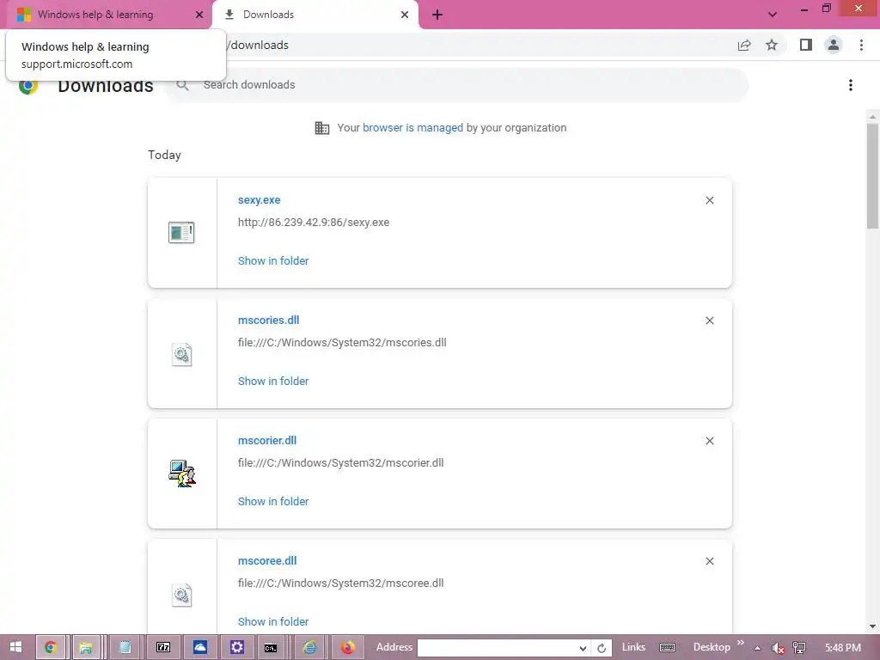Open the Settings gear taskbar icon
The height and width of the screenshot is (660, 880).
[237, 647]
